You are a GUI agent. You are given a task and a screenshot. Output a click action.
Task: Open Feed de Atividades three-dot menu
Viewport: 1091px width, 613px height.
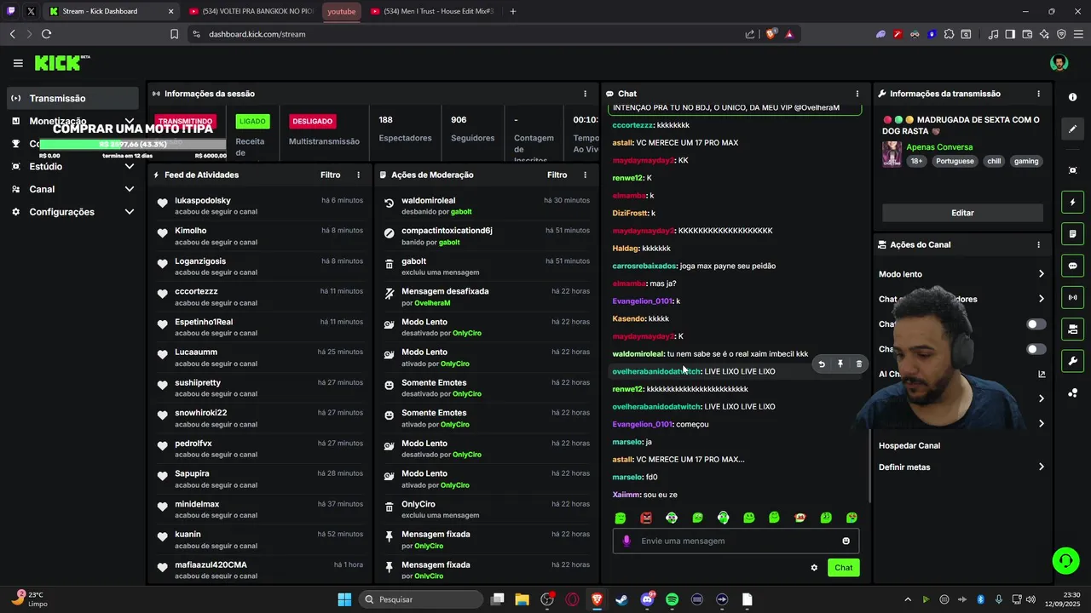pyautogui.click(x=358, y=175)
